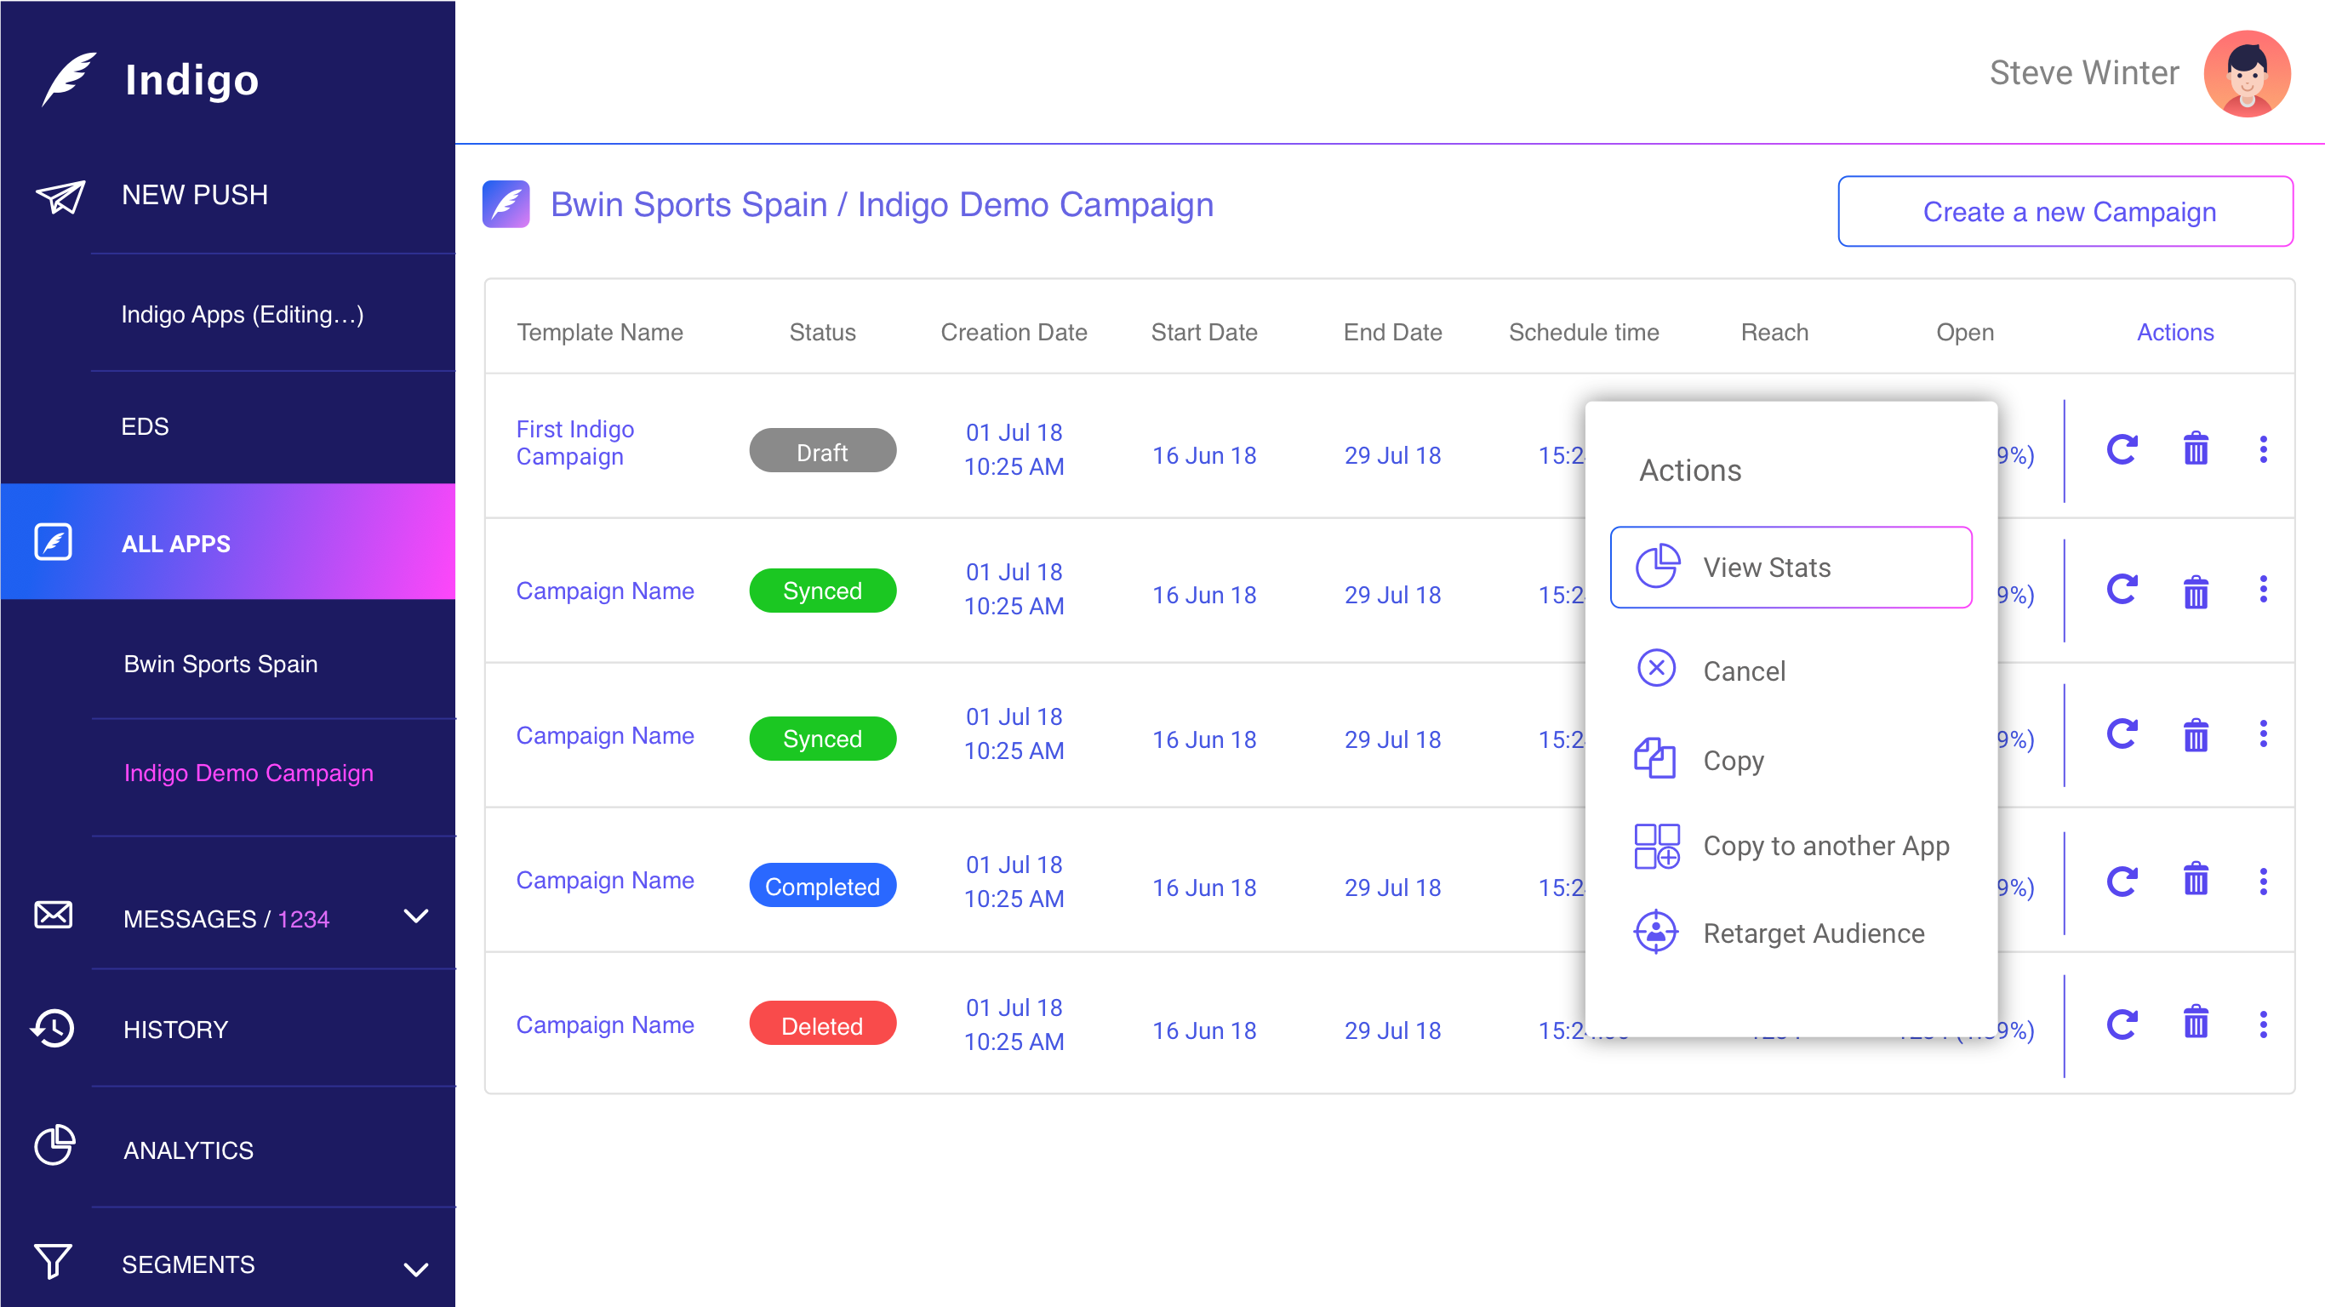
Task: Click the refresh icon for First Indigo Campaign
Action: coord(2121,449)
